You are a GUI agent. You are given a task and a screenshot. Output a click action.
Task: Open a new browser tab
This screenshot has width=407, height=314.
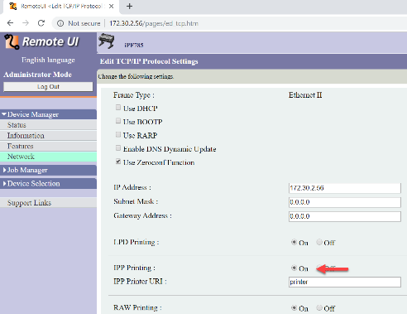[x=129, y=6]
